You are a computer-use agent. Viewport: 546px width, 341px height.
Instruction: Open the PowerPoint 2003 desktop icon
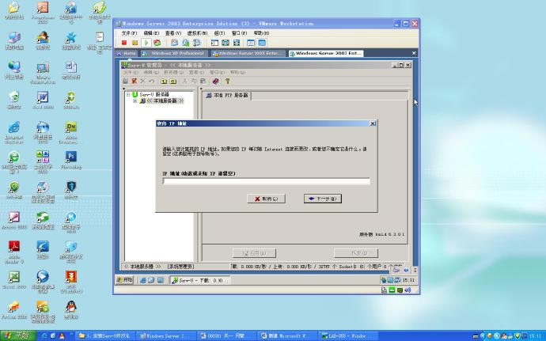click(x=43, y=12)
